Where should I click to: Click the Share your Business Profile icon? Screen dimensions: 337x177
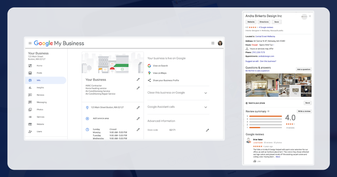(149, 80)
